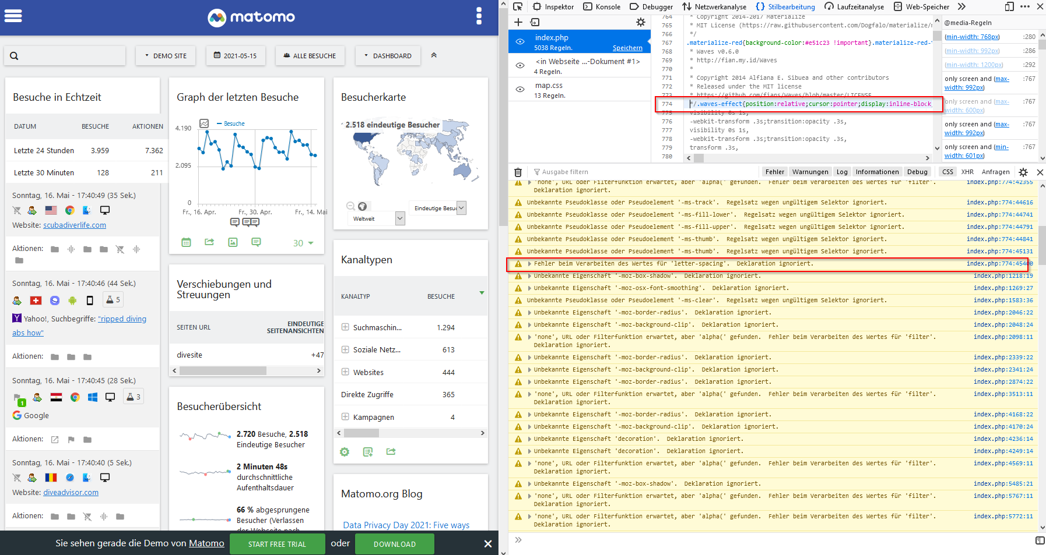1046x555 pixels.
Task: Click the calendar period icon under the visits graph
Action: point(186,242)
